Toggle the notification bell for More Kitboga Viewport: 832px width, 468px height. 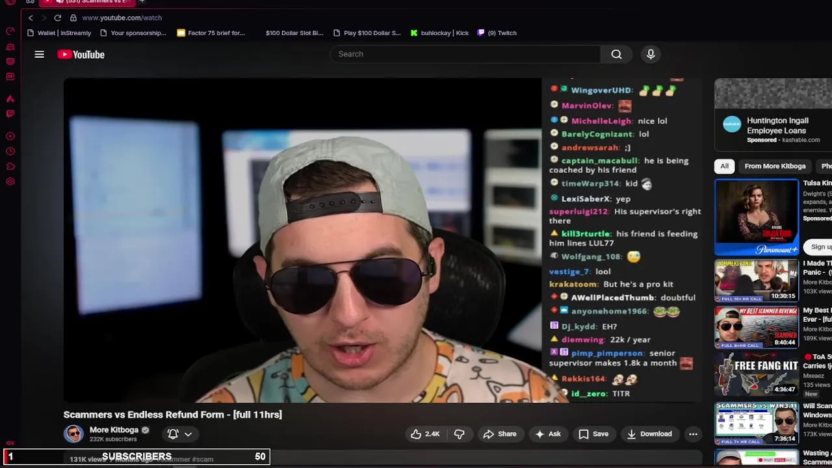click(173, 434)
